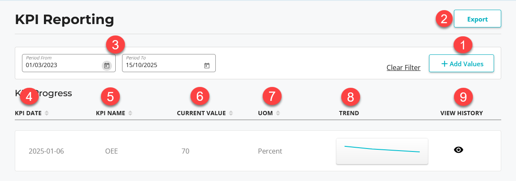The image size is (516, 181).
Task: Open the OEE trend sparkline chart
Action: point(382,151)
